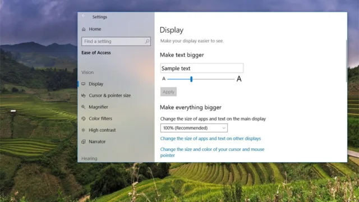This screenshot has width=359, height=202.
Task: Click 'Change the size of apps and text on the main display' label
Action: [x=213, y=119]
